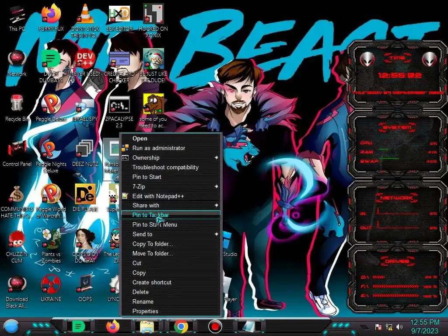The image size is (448, 336).
Task: Open the network tray icon
Action: tap(388, 326)
